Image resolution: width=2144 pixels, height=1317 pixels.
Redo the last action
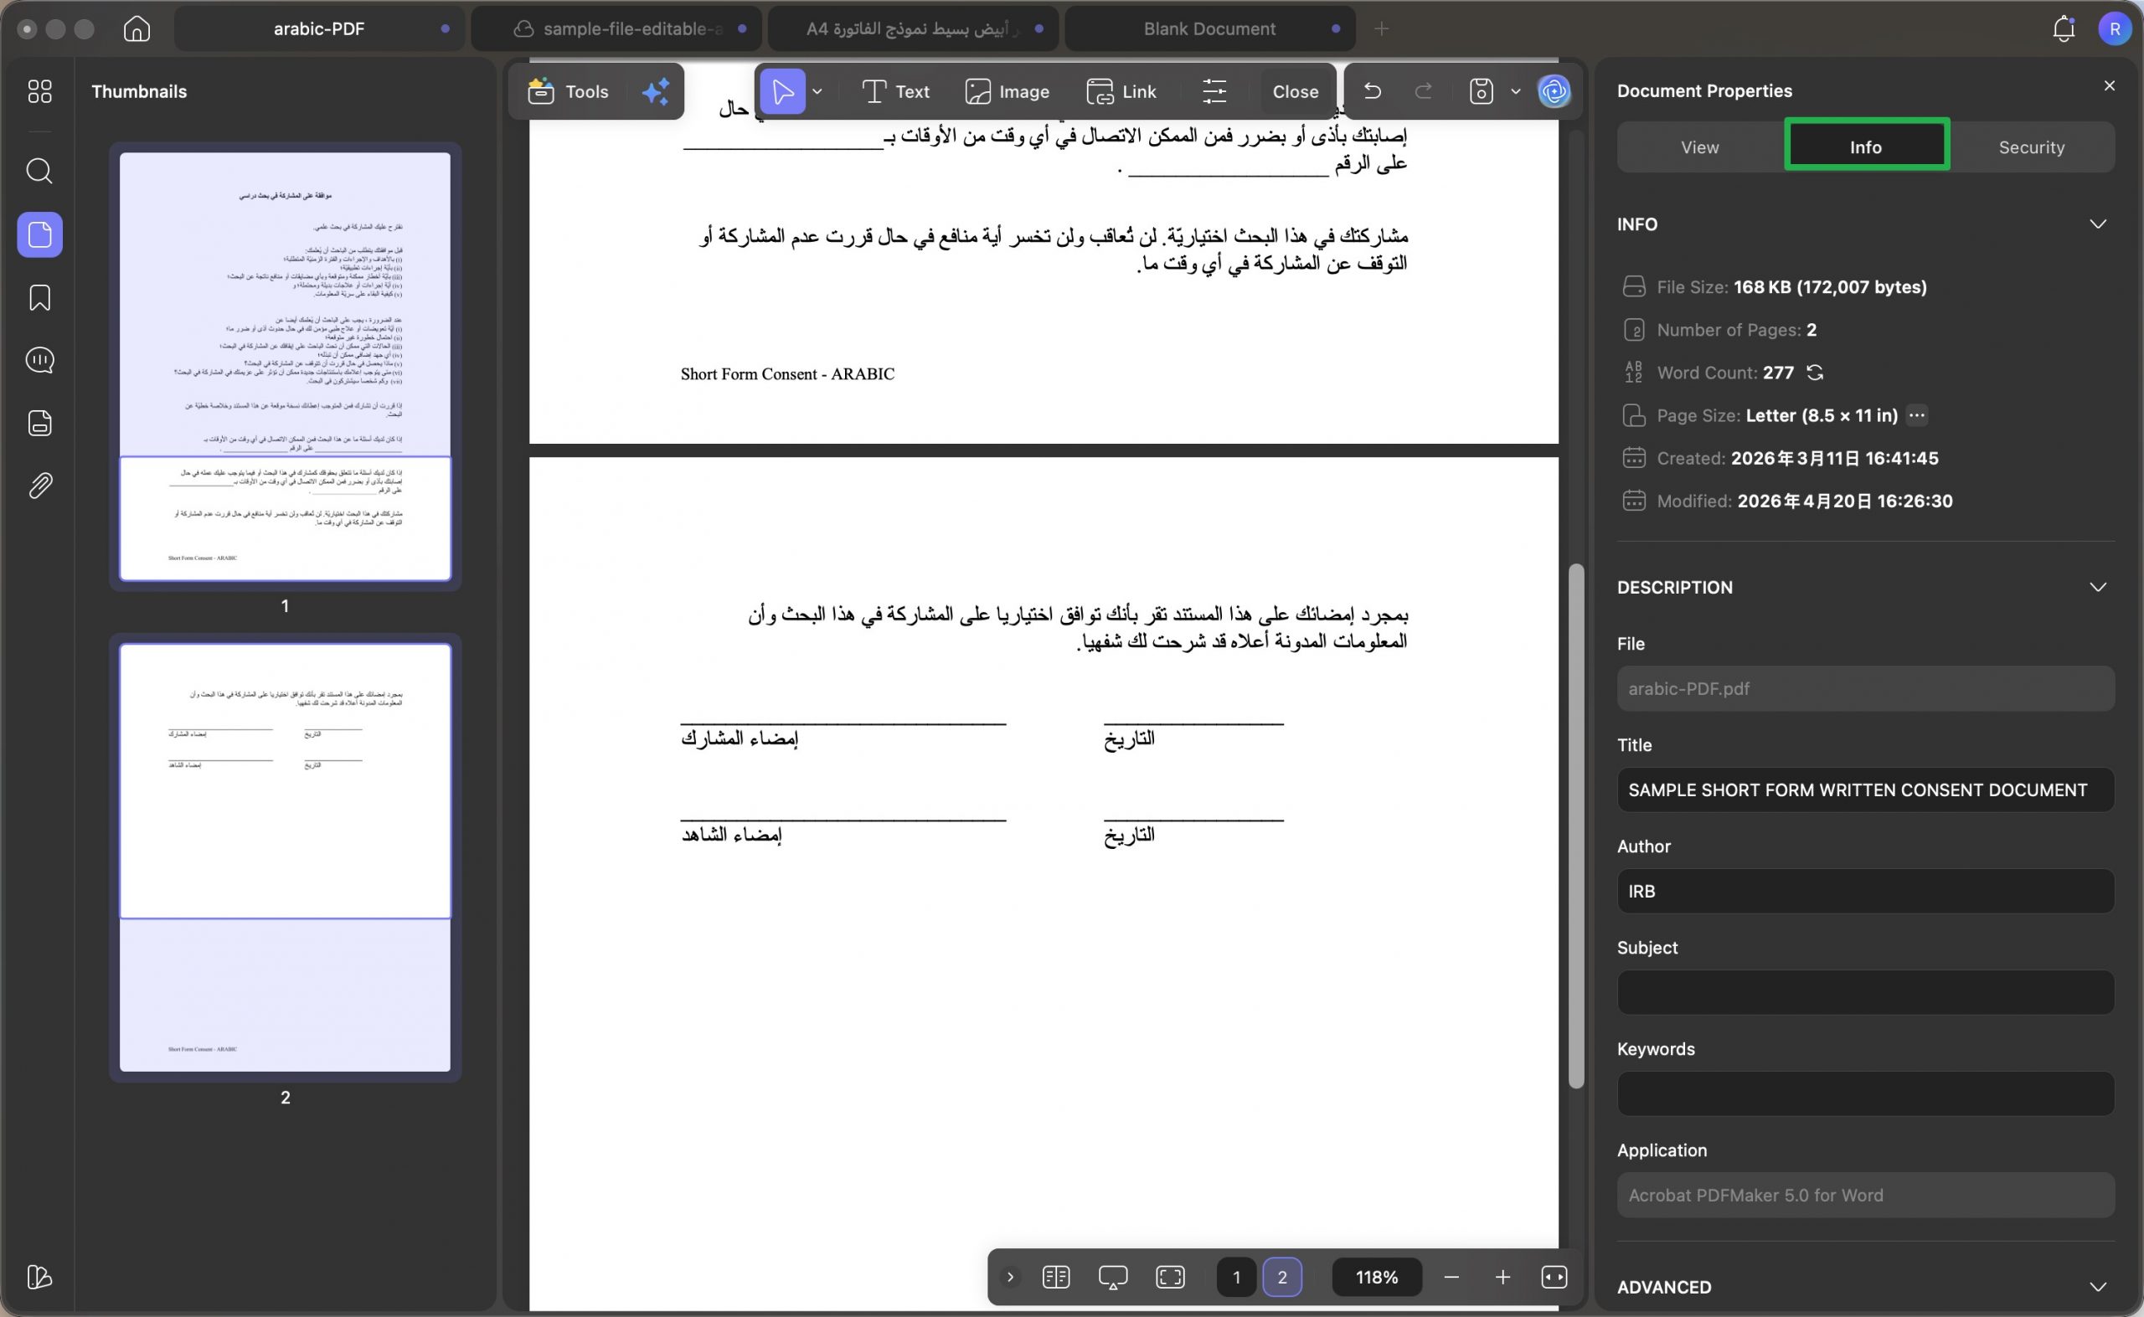pyautogui.click(x=1425, y=91)
